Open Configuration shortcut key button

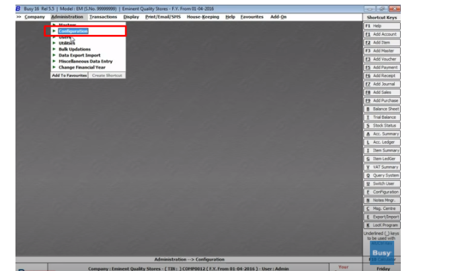click(x=382, y=192)
